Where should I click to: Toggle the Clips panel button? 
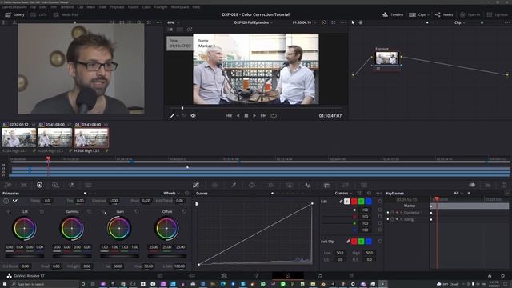click(x=418, y=14)
